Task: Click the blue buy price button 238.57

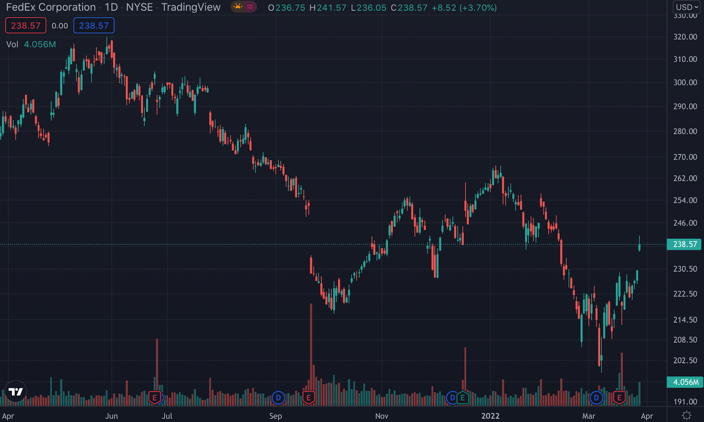Action: pyautogui.click(x=94, y=26)
